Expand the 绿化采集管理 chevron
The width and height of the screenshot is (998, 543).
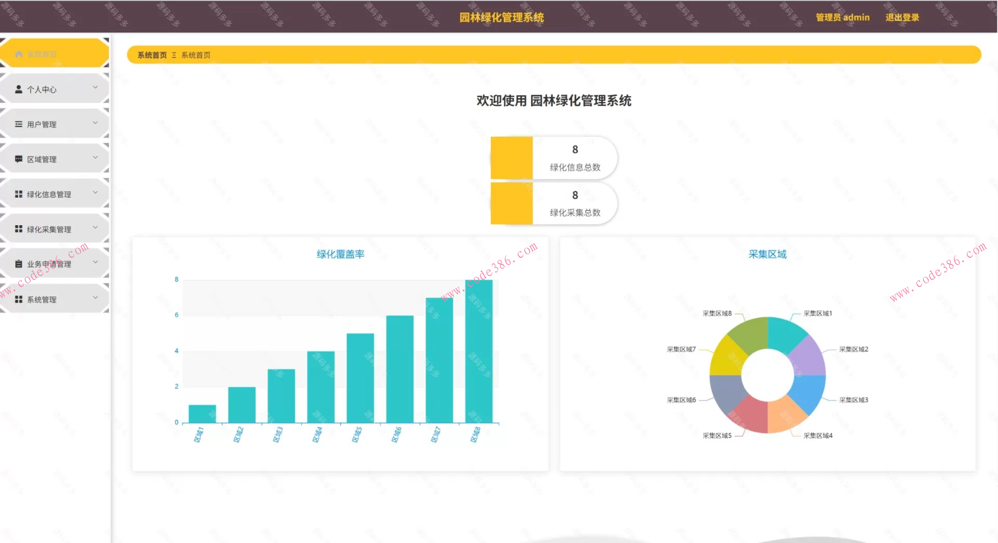pos(95,227)
